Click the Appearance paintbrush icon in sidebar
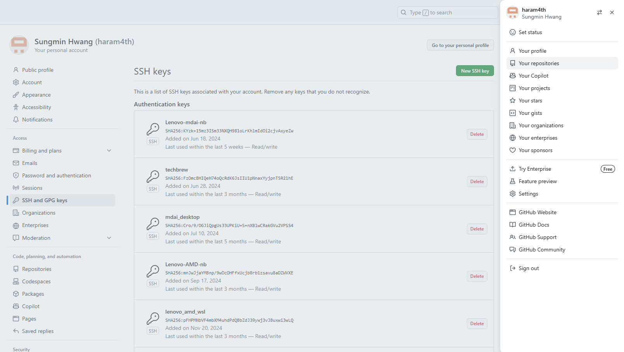Viewport: 624px width, 352px height. point(16,95)
